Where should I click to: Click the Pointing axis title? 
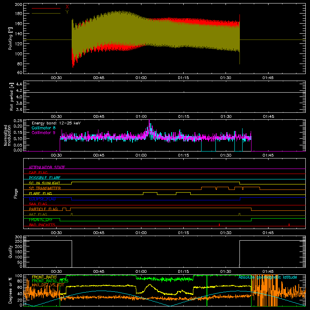(x=10, y=38)
